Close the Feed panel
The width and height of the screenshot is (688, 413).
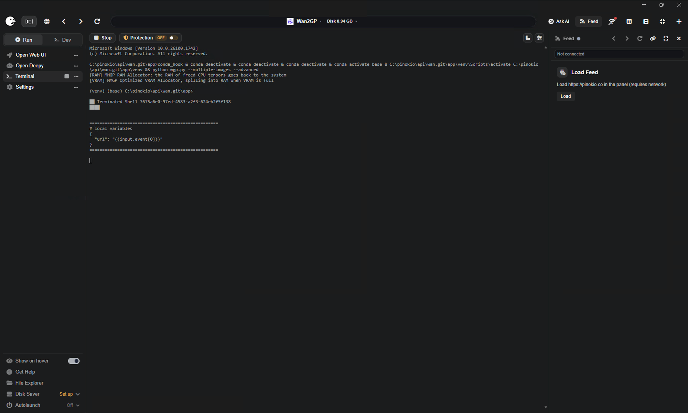679,39
